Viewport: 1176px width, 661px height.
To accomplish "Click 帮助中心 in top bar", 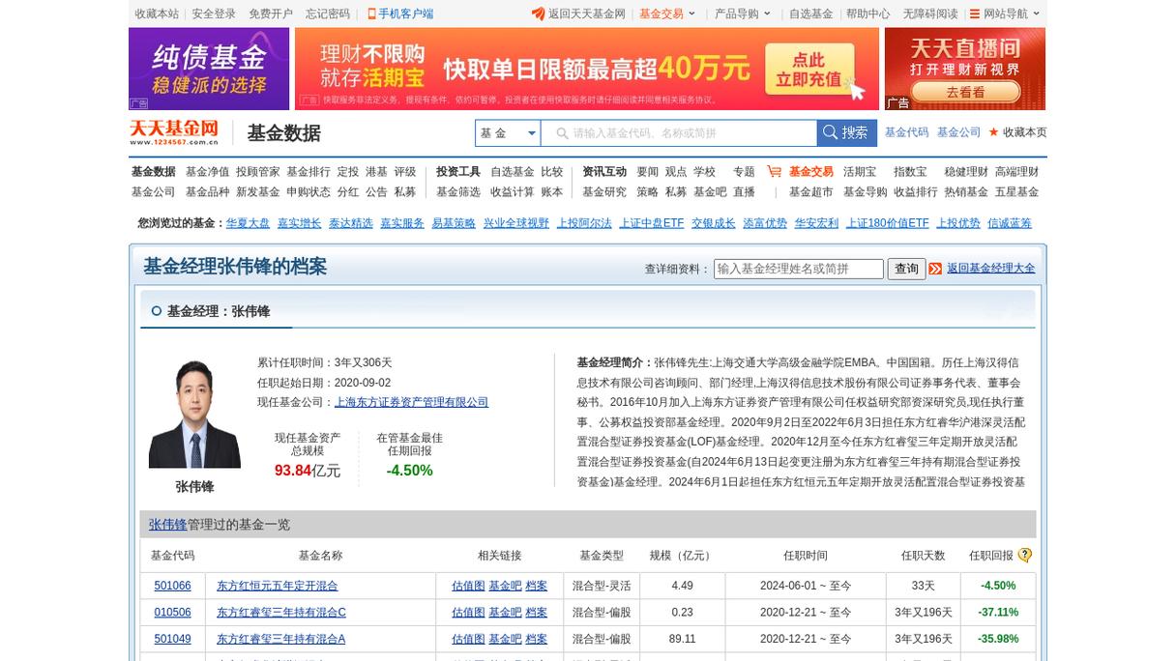I will (867, 14).
